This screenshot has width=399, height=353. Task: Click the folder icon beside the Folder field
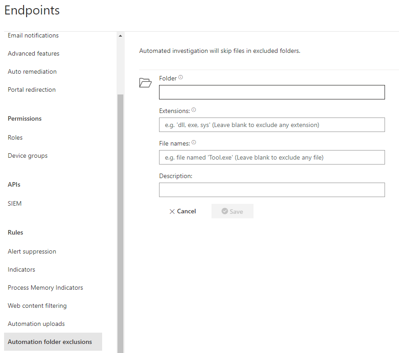tap(145, 83)
